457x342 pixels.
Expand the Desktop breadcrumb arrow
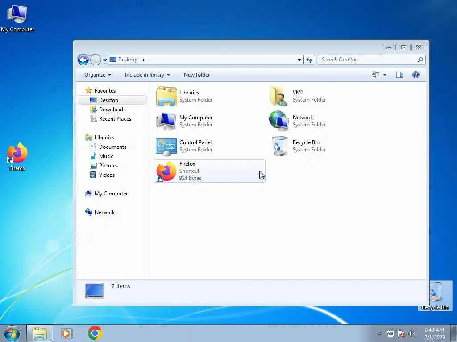(143, 60)
